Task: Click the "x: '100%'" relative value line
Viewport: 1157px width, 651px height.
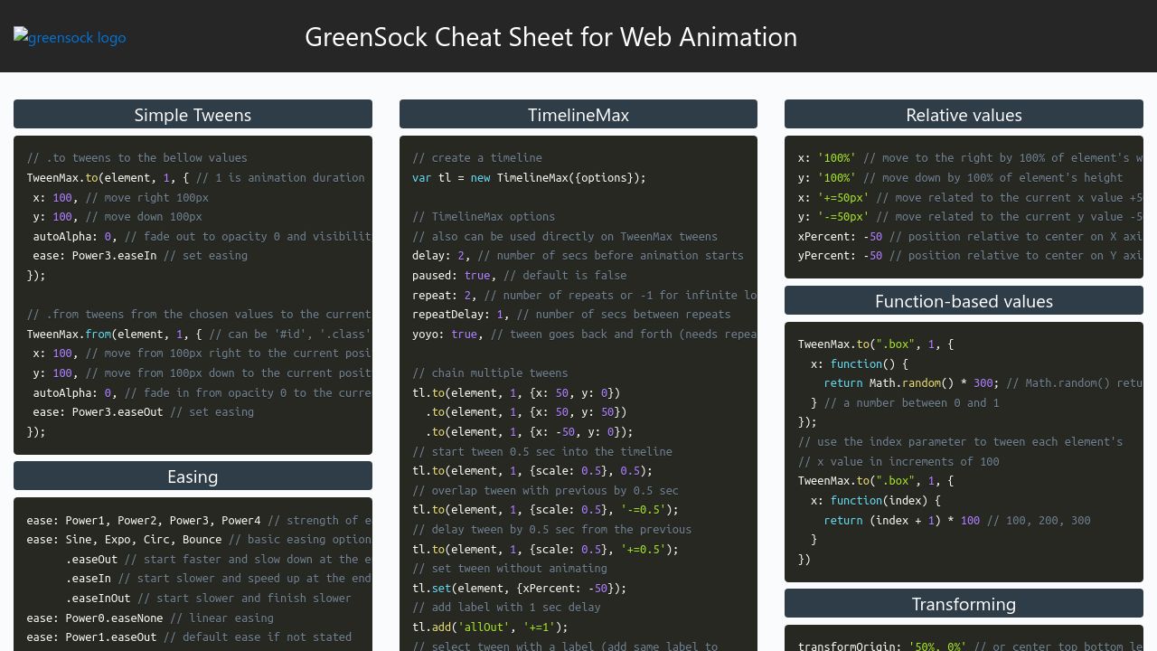Action: (x=970, y=157)
